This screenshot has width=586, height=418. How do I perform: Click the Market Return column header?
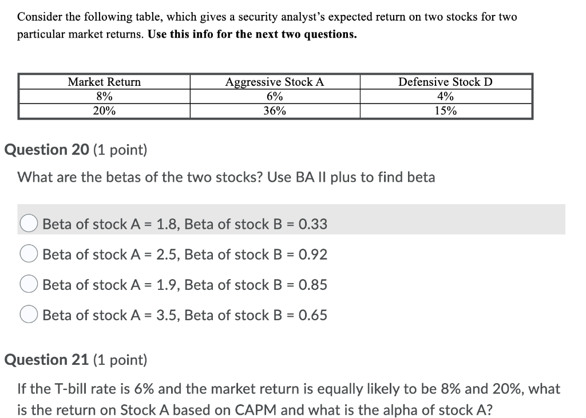pyautogui.click(x=104, y=82)
